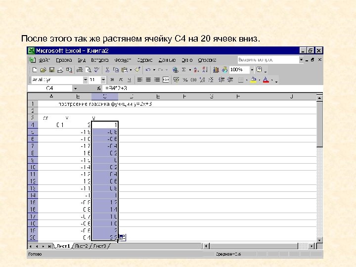Undo the last action
This screenshot has width=356, height=267.
148,70
